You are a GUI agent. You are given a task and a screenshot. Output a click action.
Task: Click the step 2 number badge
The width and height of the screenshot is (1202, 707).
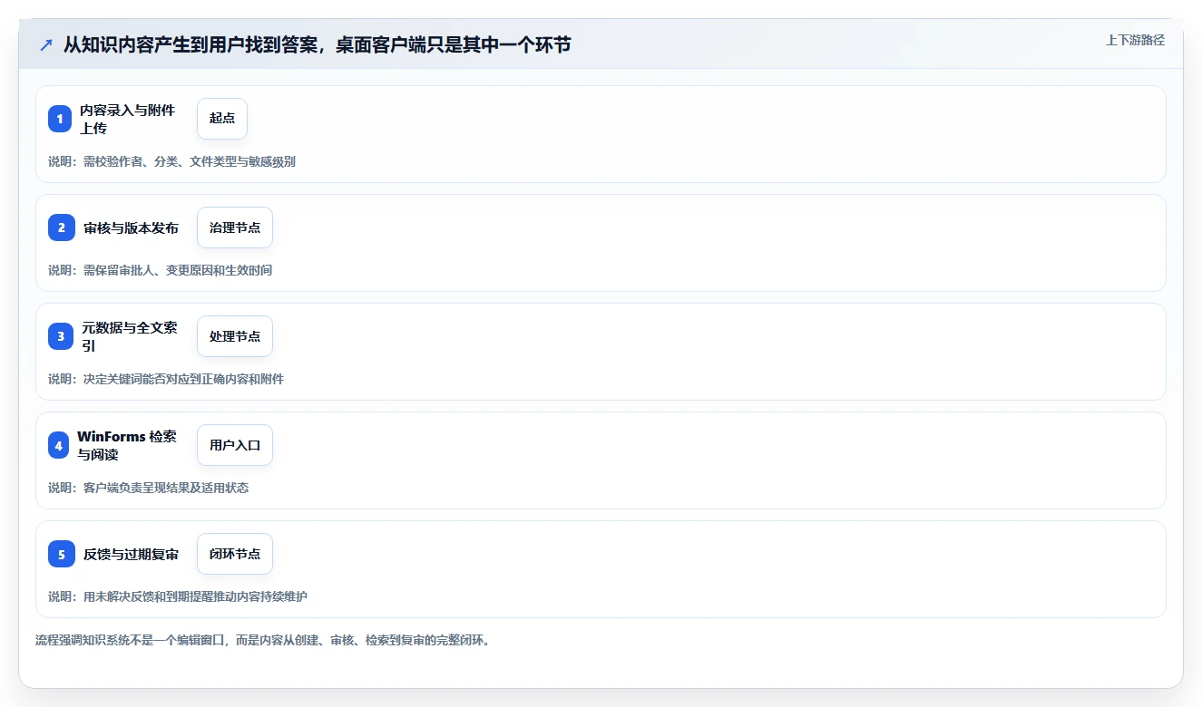(x=62, y=228)
